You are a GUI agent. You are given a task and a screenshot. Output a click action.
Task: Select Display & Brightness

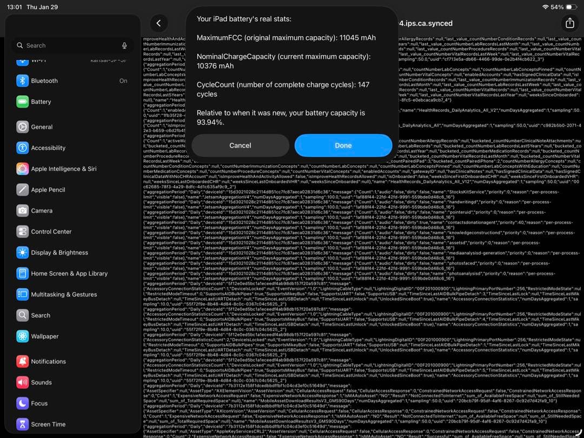(59, 253)
